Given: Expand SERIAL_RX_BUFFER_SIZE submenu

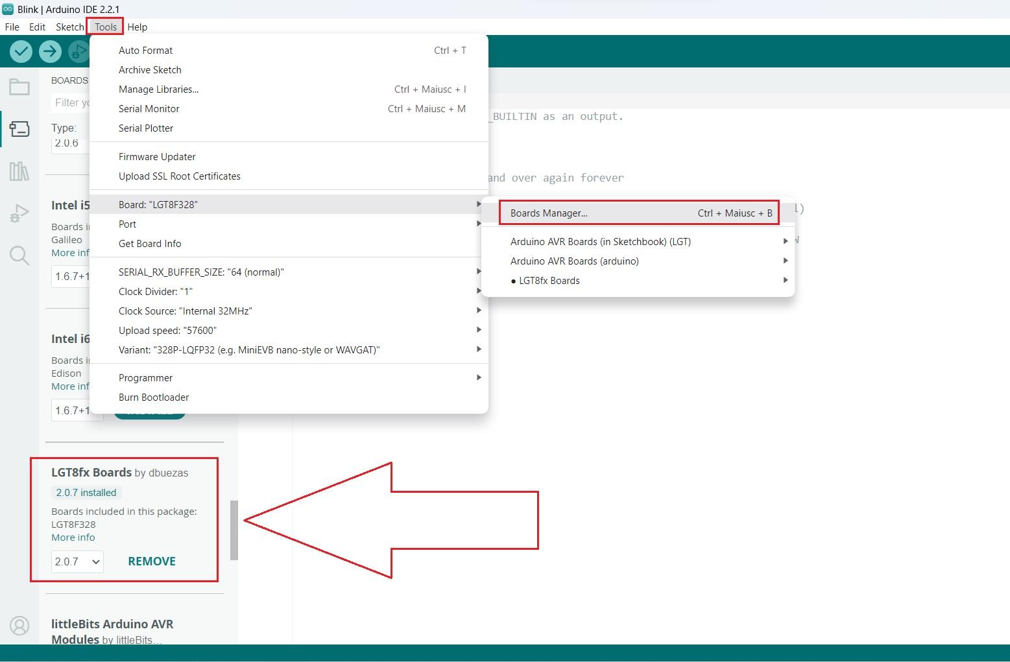Looking at the screenshot, I should point(289,272).
